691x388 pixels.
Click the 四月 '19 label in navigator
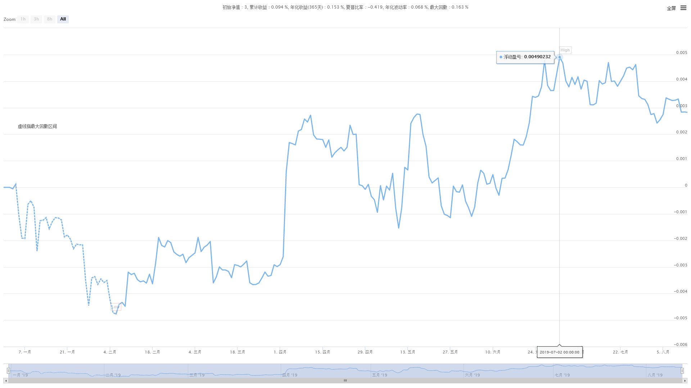[290, 375]
